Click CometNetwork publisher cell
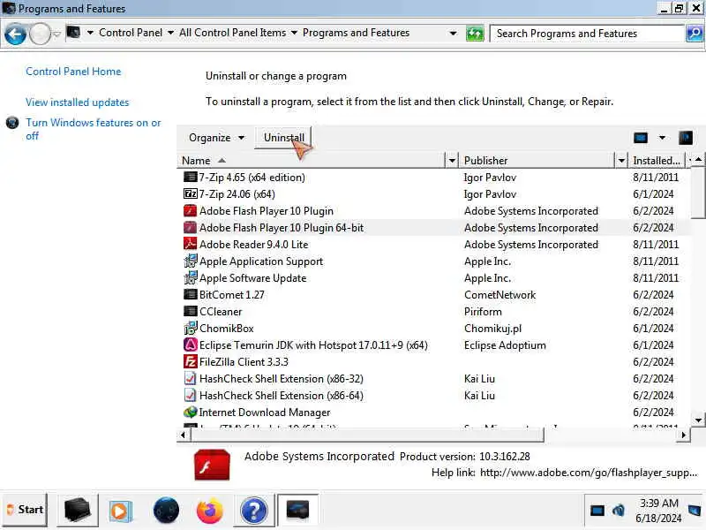Viewport: 706px width, 530px height. [x=499, y=295]
